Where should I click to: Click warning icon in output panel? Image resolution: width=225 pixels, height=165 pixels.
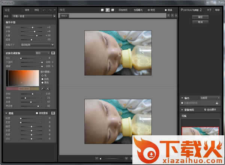tap(217, 103)
